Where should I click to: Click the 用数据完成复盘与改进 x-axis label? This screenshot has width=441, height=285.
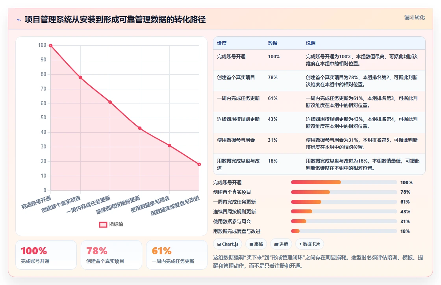[x=175, y=206]
